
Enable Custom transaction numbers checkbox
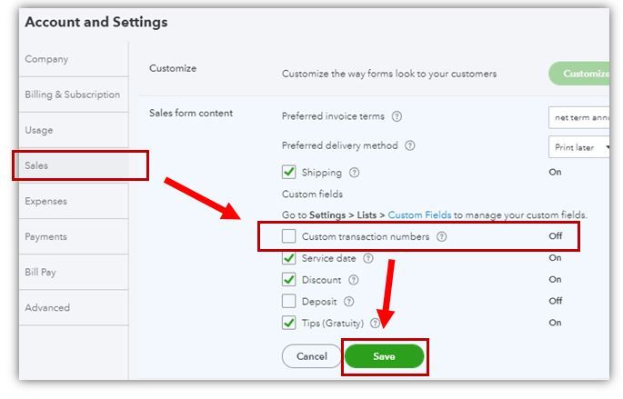click(289, 236)
